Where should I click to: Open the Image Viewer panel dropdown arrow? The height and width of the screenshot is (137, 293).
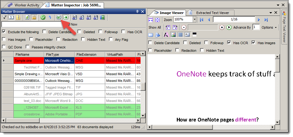click(x=271, y=12)
